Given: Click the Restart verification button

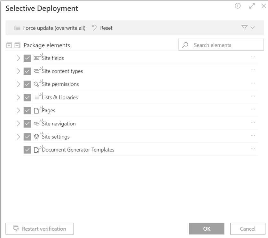Looking at the screenshot, I should click(40, 229).
